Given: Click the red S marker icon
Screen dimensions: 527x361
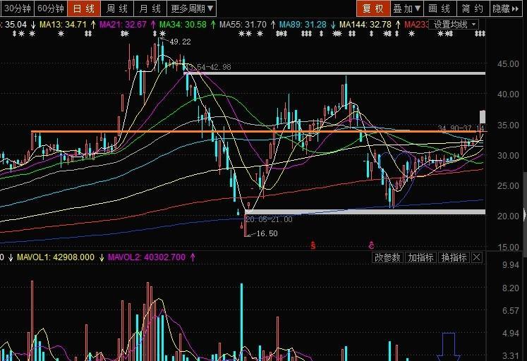Looking at the screenshot, I should (313, 246).
